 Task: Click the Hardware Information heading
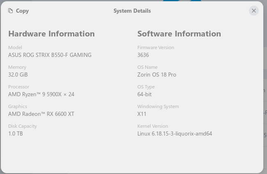[51, 34]
